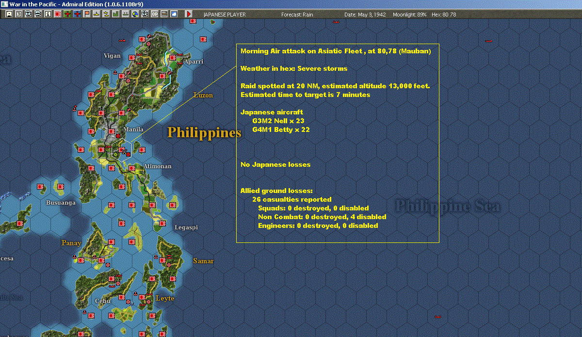Select the red plane on green background icon
Screen dimensions: 582x337
coord(67,14)
